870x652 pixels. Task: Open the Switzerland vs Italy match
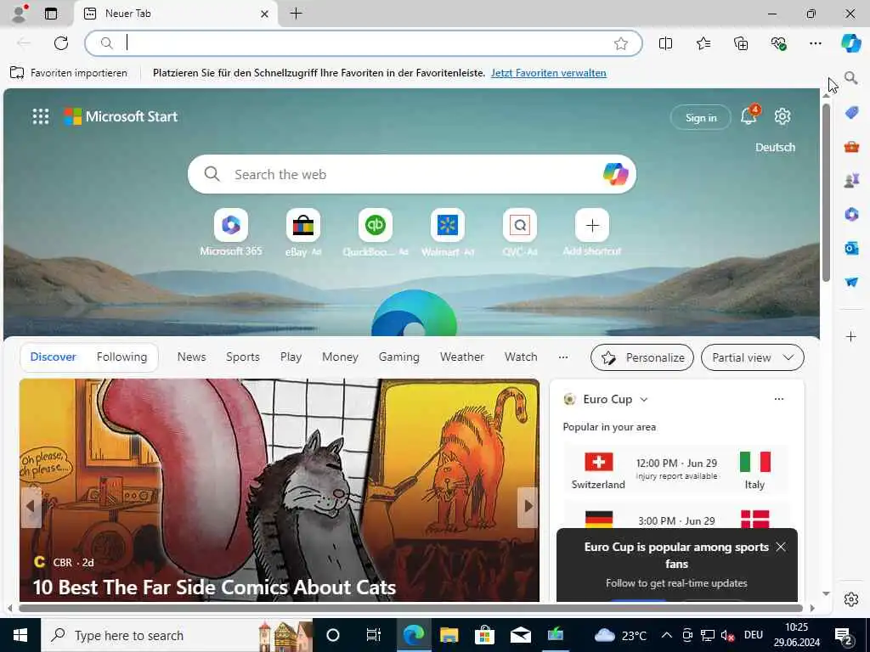675,469
